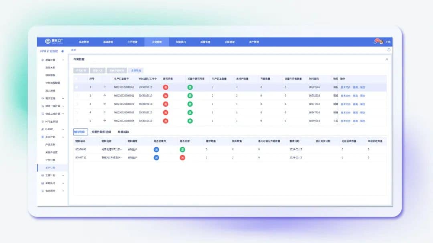Click the icon beside 车间计划
The image size is (433, 243).
[42, 137]
